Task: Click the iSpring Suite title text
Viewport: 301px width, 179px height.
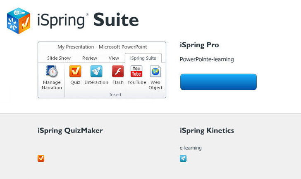Action: [x=88, y=20]
